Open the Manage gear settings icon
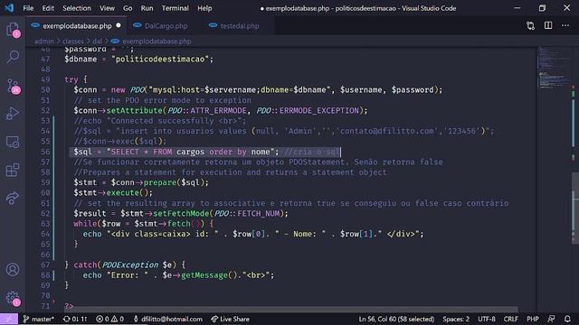Screen dimensions: 579x325 13,298
